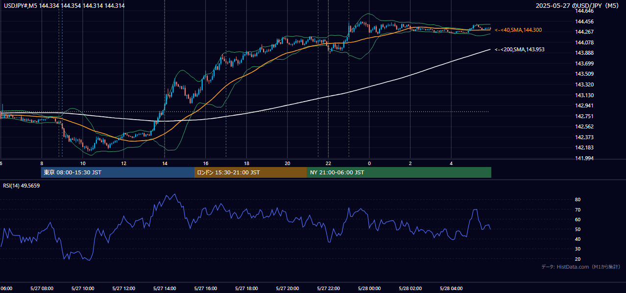
Task: Click price axis label 144.267
Action: point(584,32)
